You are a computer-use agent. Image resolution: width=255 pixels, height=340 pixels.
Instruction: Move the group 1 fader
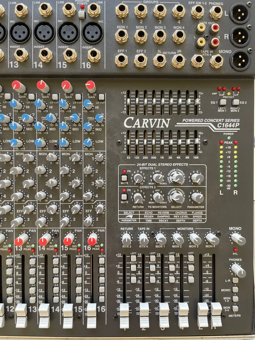click(x=125, y=315)
